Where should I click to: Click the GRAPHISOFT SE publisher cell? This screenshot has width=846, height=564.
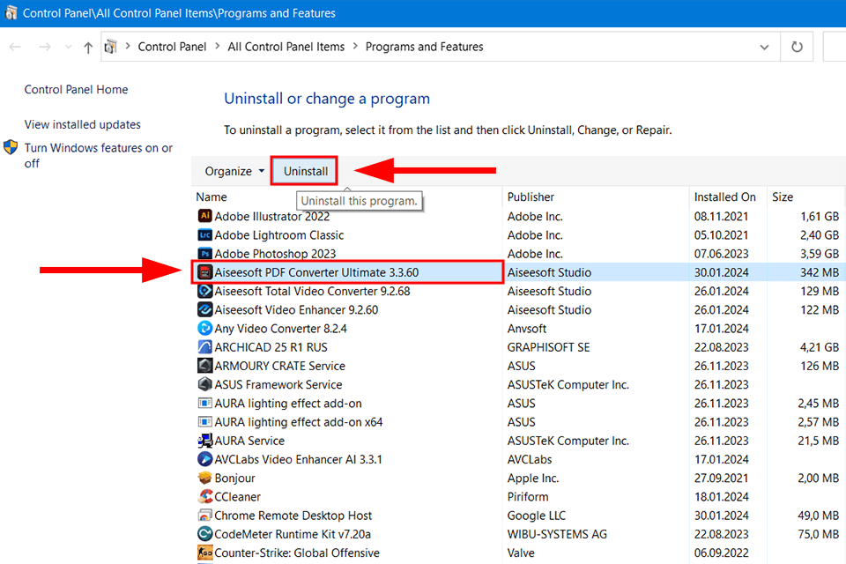(x=548, y=347)
